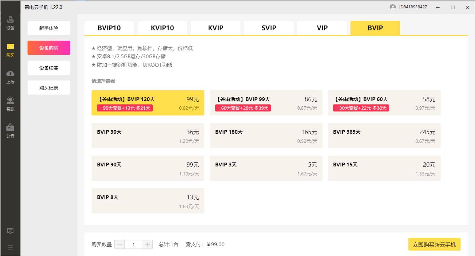
Task: Increase purchase quantity with plus button
Action: (147, 244)
